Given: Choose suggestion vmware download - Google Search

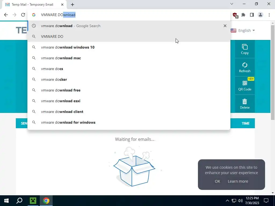Looking at the screenshot, I should pyautogui.click(x=129, y=26).
